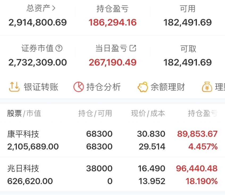Screen dimensions: 225x195
Task: Sort by 股票/市值 column header
Action: click(x=24, y=113)
